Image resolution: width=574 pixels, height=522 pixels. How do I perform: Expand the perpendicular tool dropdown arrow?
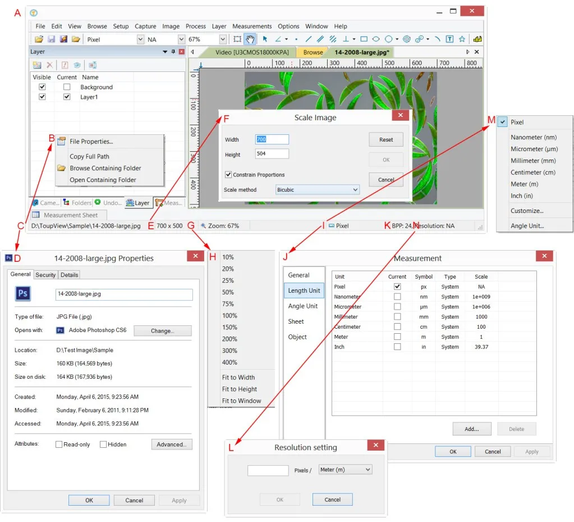[353, 39]
